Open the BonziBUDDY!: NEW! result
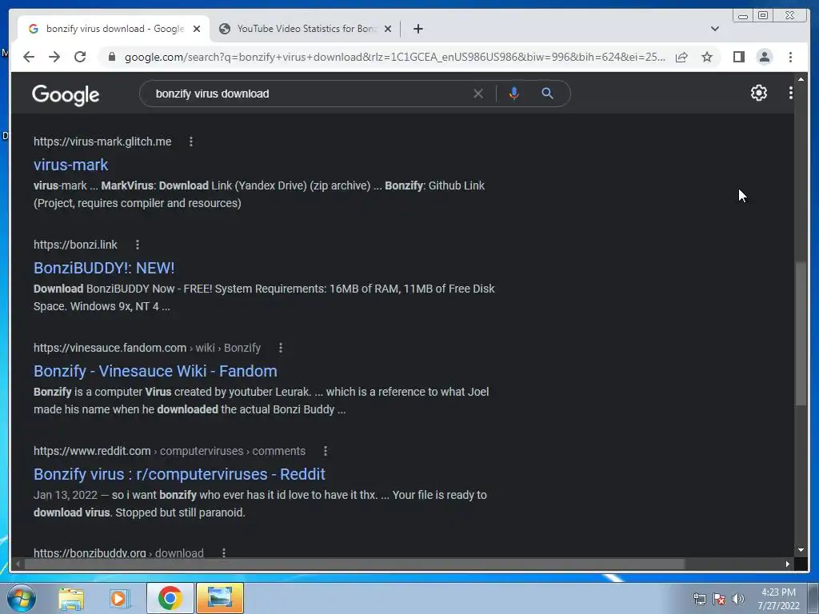This screenshot has height=614, width=819. (104, 268)
